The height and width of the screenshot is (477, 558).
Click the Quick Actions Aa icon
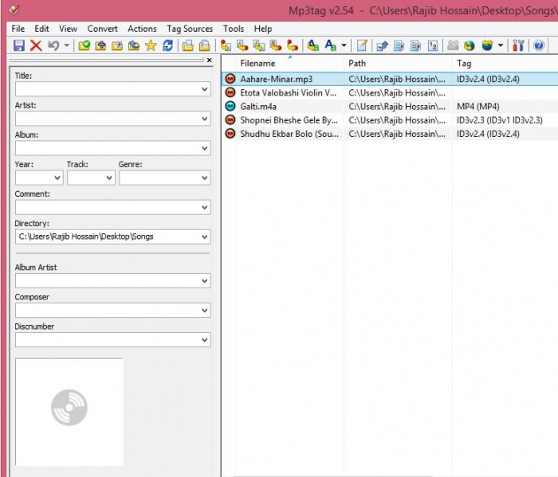[331, 45]
